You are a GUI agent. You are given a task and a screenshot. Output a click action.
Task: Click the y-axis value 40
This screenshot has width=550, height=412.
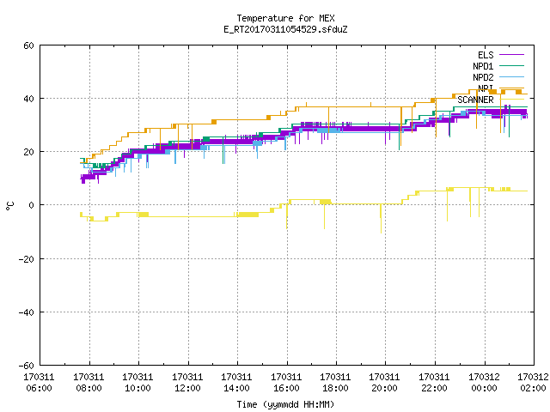(x=28, y=99)
